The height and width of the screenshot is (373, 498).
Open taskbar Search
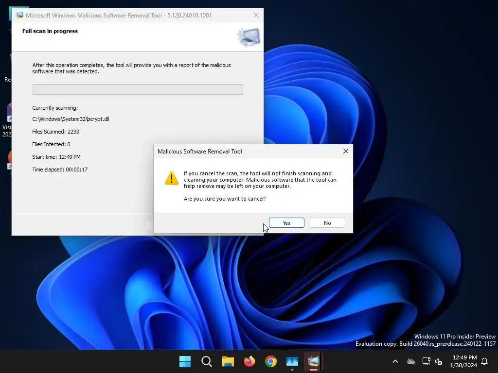206,361
